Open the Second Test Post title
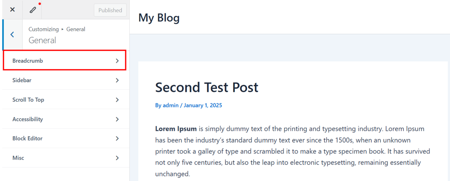 pyautogui.click(x=207, y=87)
